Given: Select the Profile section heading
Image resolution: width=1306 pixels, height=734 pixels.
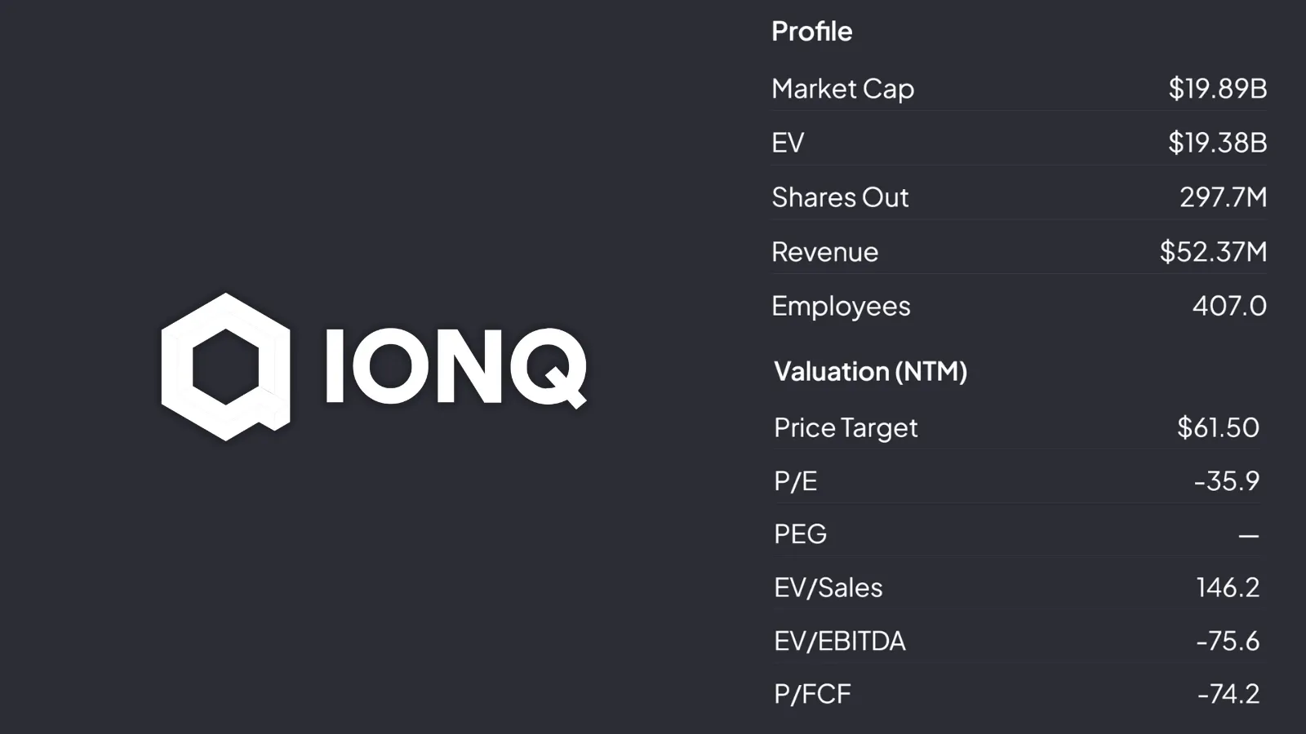Looking at the screenshot, I should click(811, 31).
